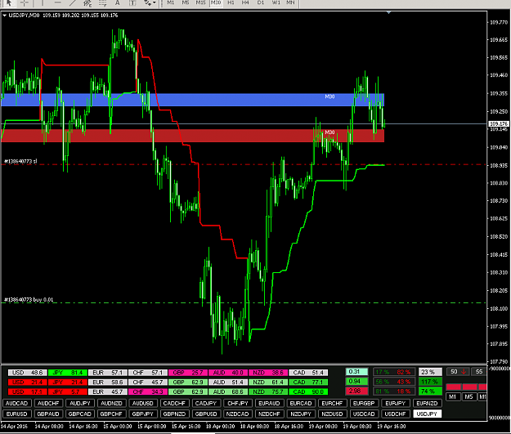This screenshot has width=511, height=434.
Task: Load the NZDCAD pair
Action: pos(238,414)
